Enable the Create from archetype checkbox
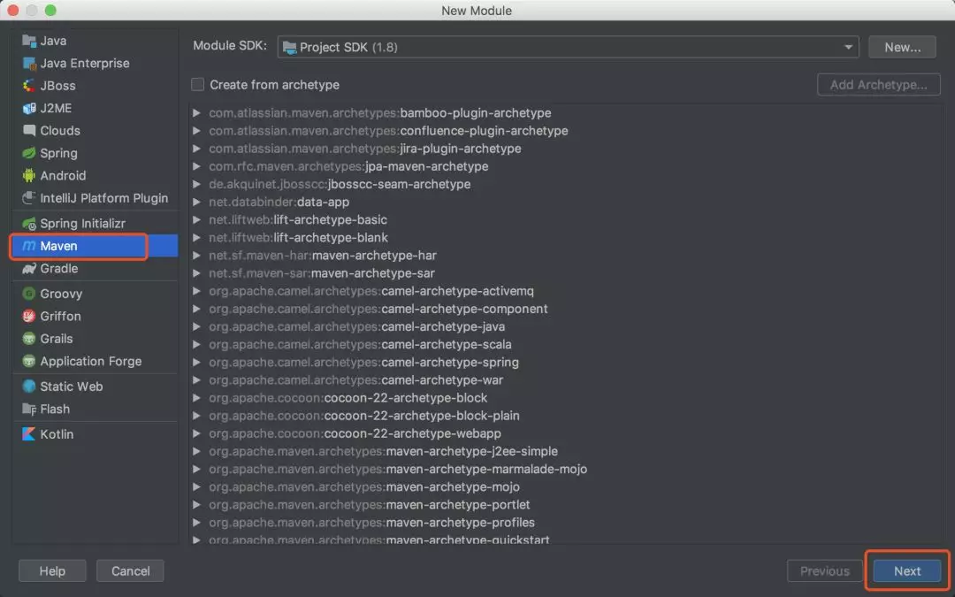Image resolution: width=955 pixels, height=597 pixels. [198, 85]
